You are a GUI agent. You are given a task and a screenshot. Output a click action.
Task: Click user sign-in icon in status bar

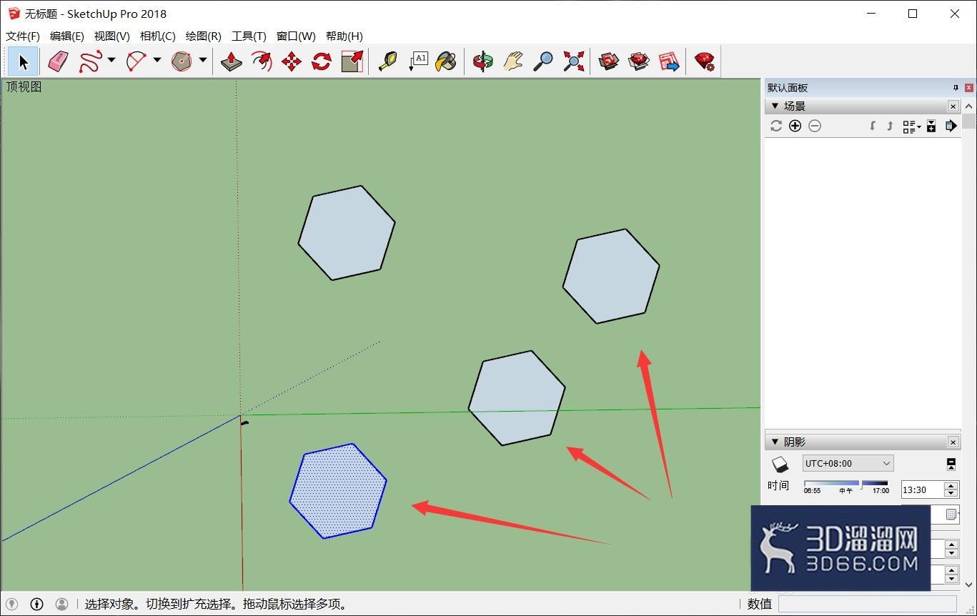point(62,604)
